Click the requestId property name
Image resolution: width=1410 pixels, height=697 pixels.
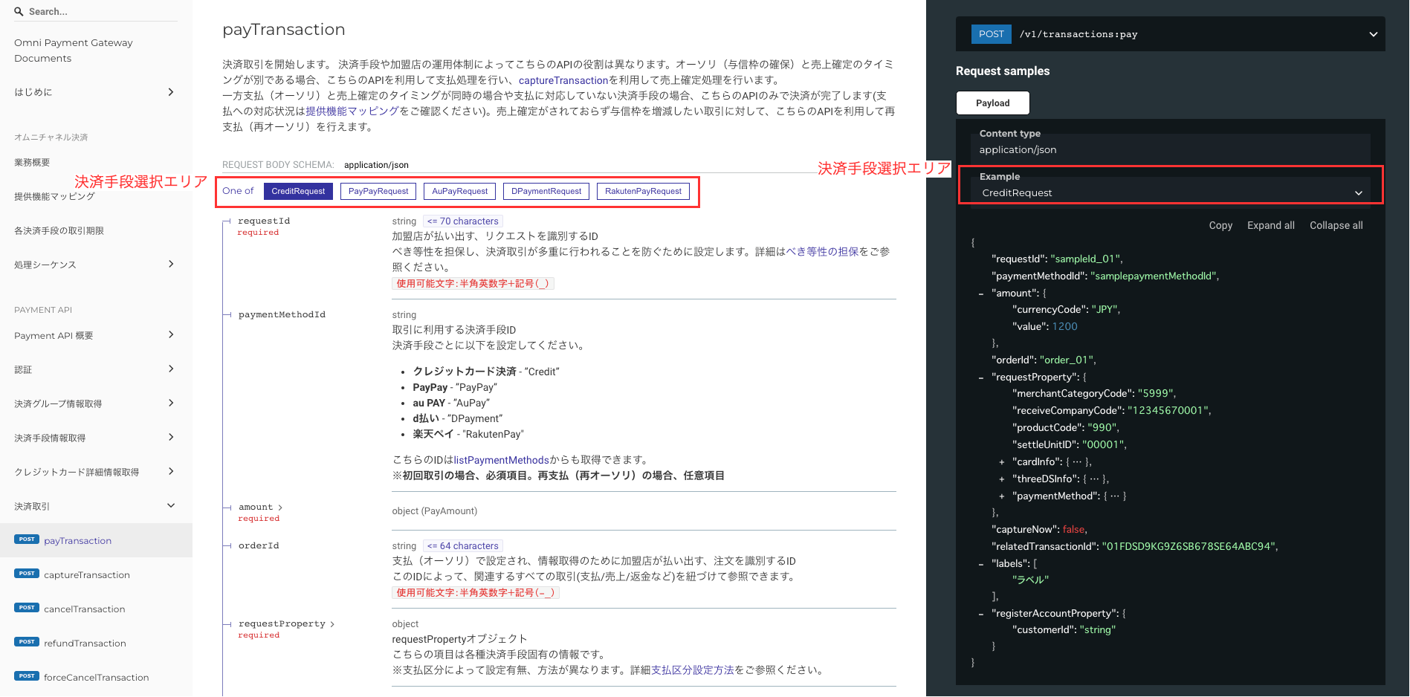click(264, 221)
